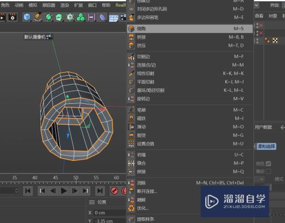
Task: Open the Render Settings clapperboard gear icon
Action: [13, 17]
